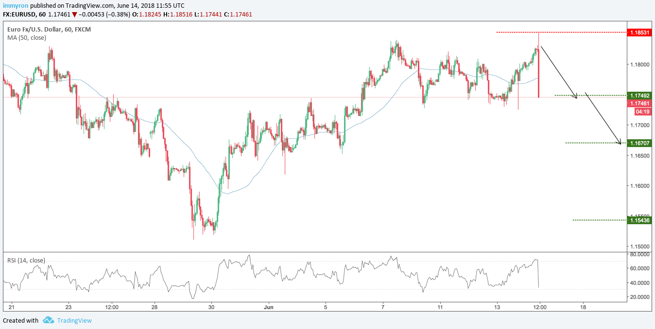655x329 pixels.
Task: Click the 23 date on time axis
Action: coord(69,307)
